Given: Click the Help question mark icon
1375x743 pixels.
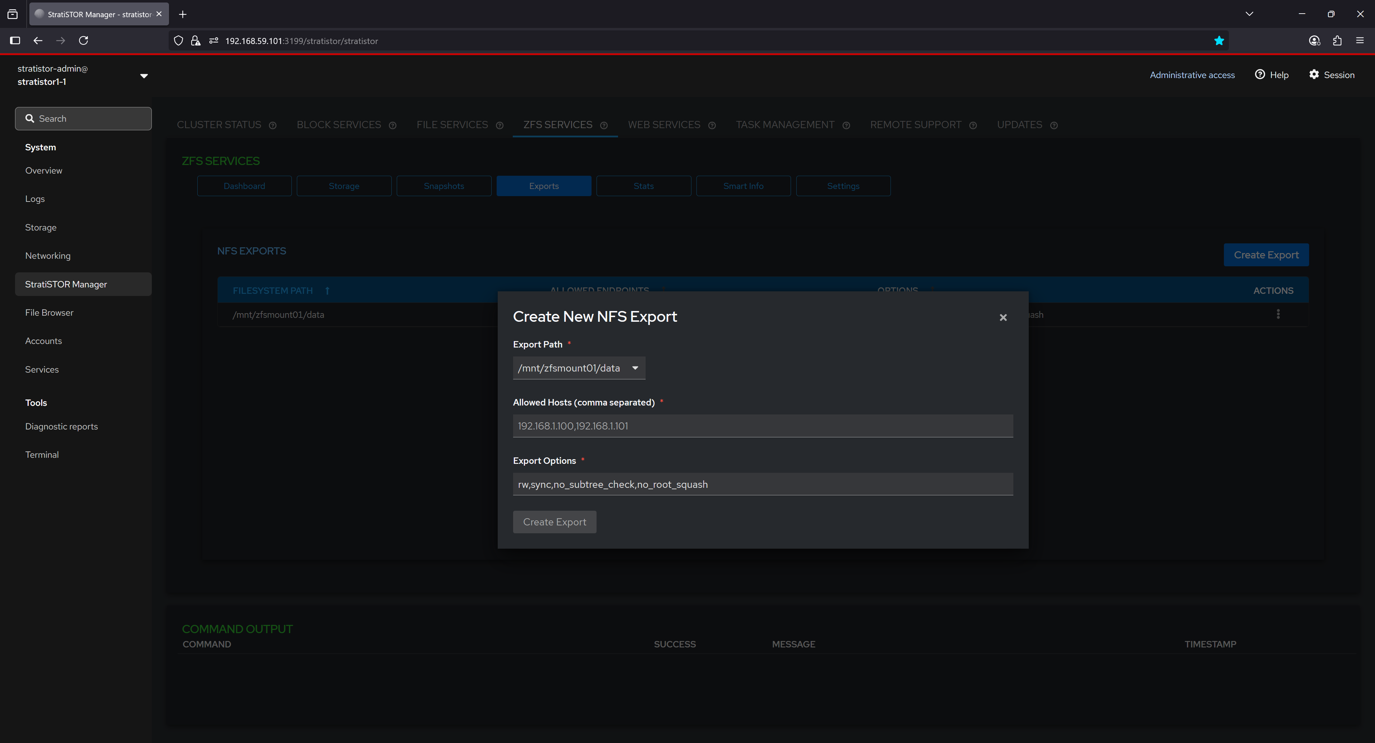Looking at the screenshot, I should point(1260,75).
